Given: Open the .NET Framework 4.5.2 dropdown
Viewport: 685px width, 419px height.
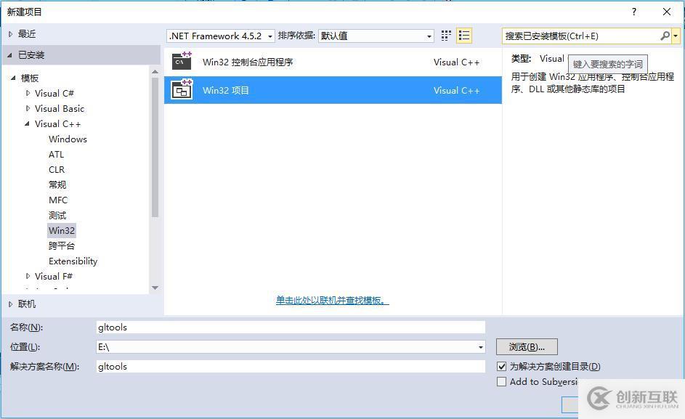Looking at the screenshot, I should pos(221,36).
